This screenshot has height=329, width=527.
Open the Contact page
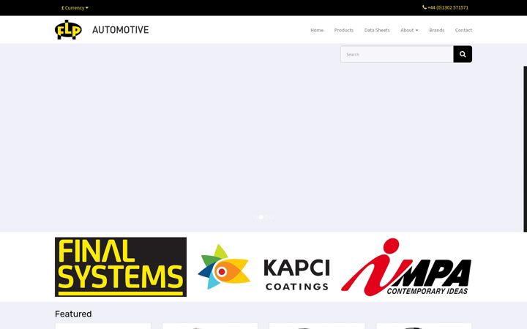(x=463, y=30)
